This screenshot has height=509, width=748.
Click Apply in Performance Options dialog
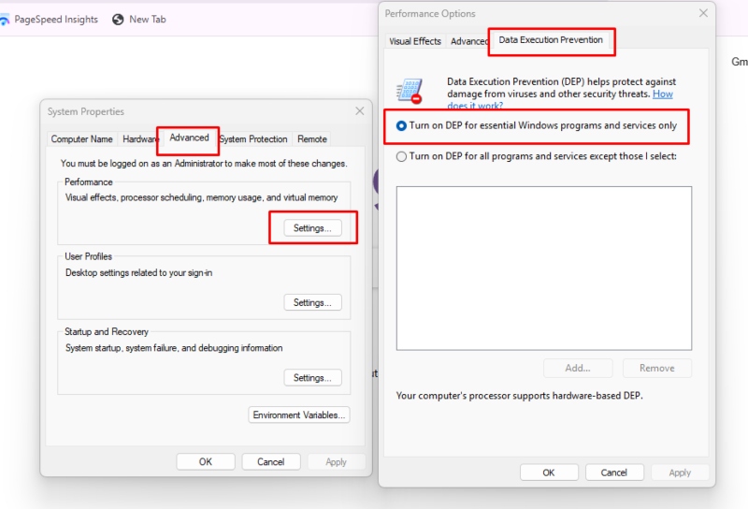click(x=680, y=473)
